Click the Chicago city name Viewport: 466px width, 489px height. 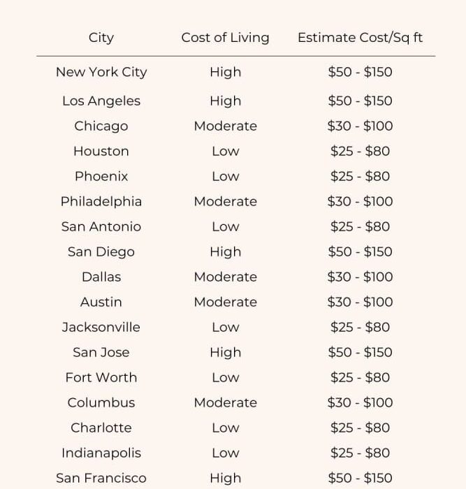pos(101,126)
